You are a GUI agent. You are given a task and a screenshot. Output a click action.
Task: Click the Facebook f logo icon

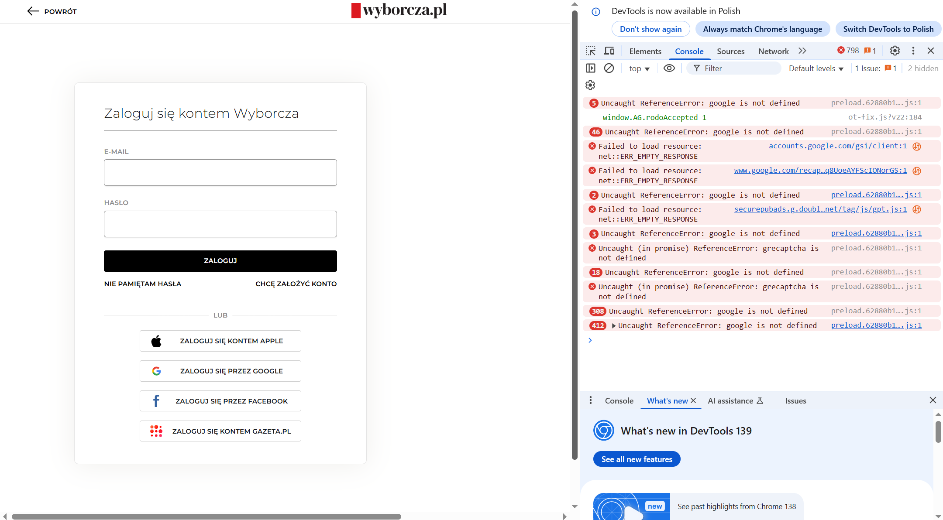[x=156, y=401]
